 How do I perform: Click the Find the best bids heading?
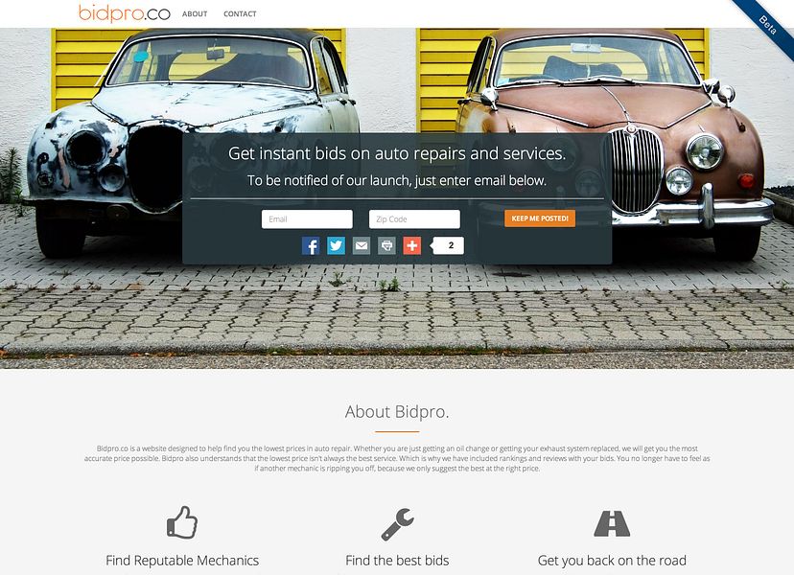pos(397,561)
